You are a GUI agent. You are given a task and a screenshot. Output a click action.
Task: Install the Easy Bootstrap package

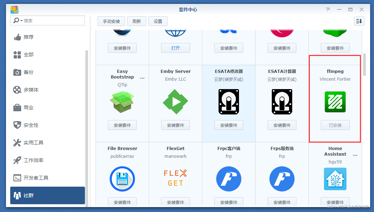tap(122, 125)
